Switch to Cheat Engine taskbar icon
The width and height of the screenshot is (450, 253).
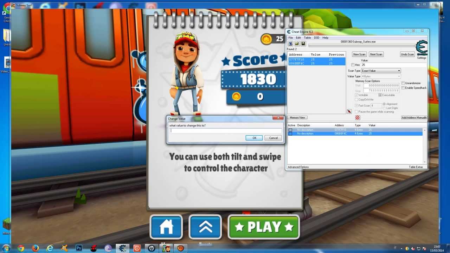(x=122, y=248)
